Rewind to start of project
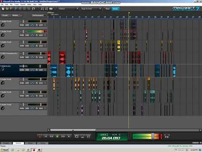Viewport: 202px width, 152px height. [45, 136]
